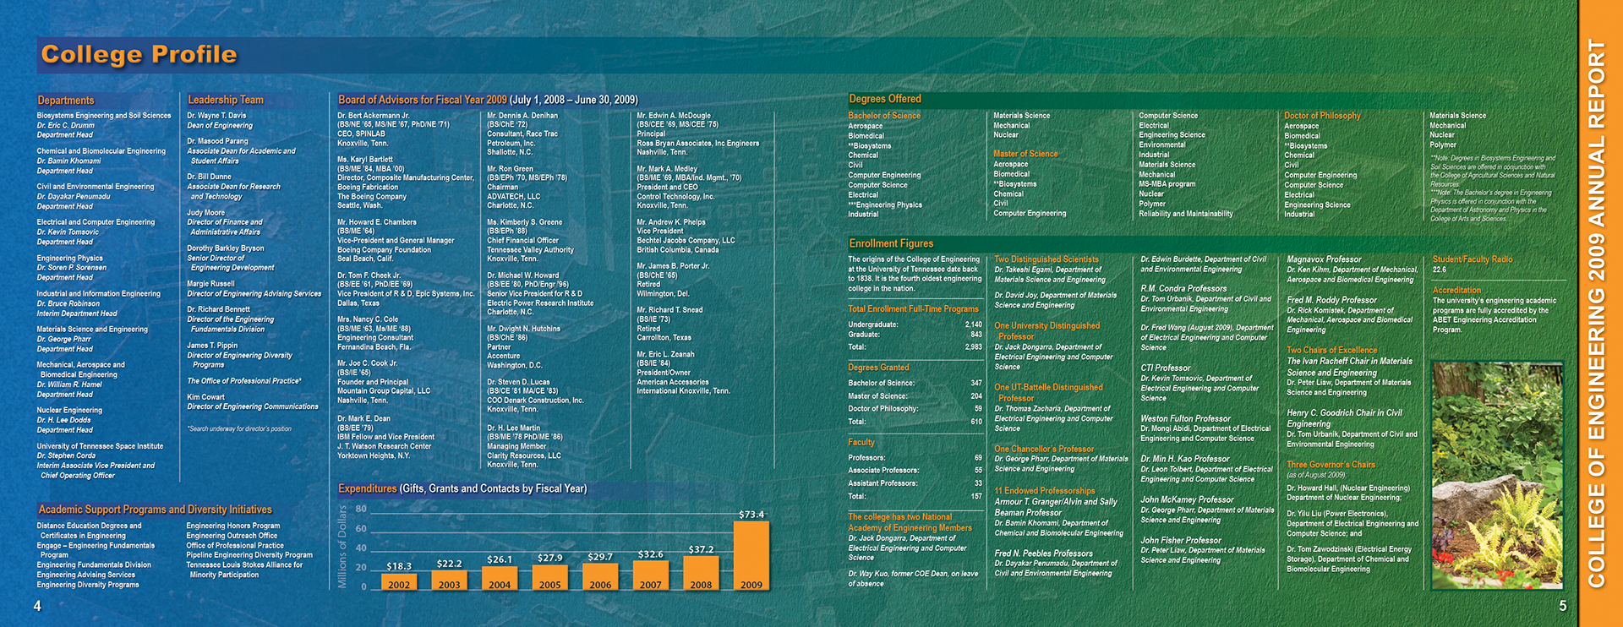
Task: Select the Magnavox Professor entry
Action: point(1324,259)
